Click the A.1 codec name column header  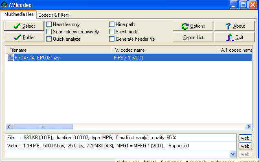pos(235,50)
